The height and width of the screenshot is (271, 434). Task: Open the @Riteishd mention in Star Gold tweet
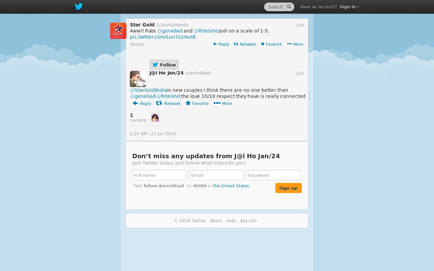206,31
